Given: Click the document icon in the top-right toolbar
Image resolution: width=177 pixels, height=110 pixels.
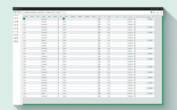Looking at the screenshot, I should (x=158, y=12).
